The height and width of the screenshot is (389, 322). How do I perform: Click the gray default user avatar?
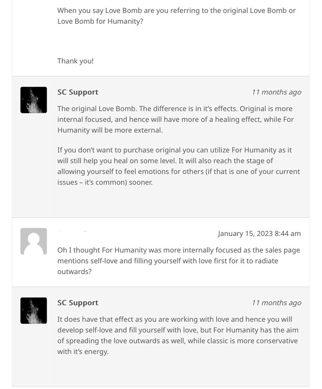pos(34,241)
